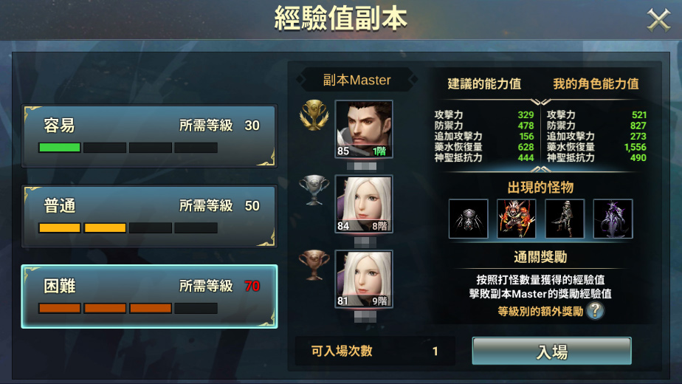Click the purple wraith monster icon
The width and height of the screenshot is (682, 384).
[x=613, y=219]
